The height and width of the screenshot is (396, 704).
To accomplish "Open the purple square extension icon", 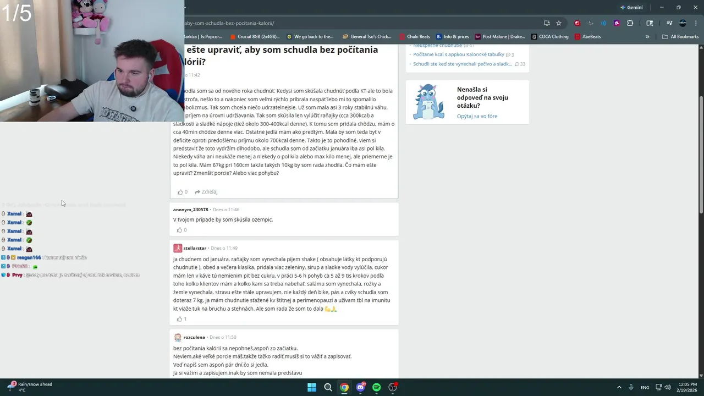I will 617,23.
